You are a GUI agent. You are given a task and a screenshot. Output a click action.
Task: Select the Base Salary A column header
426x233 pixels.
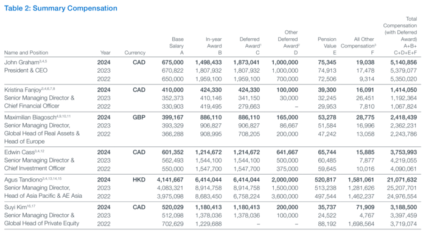pyautogui.click(x=176, y=46)
